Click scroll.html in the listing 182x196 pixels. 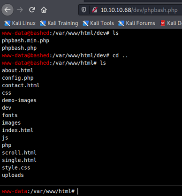(19, 153)
